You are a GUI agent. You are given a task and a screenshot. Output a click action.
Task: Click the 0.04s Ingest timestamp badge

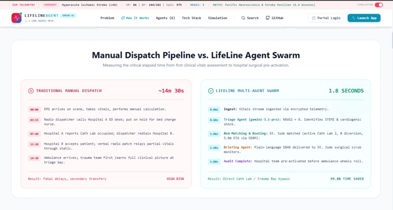[x=214, y=110]
